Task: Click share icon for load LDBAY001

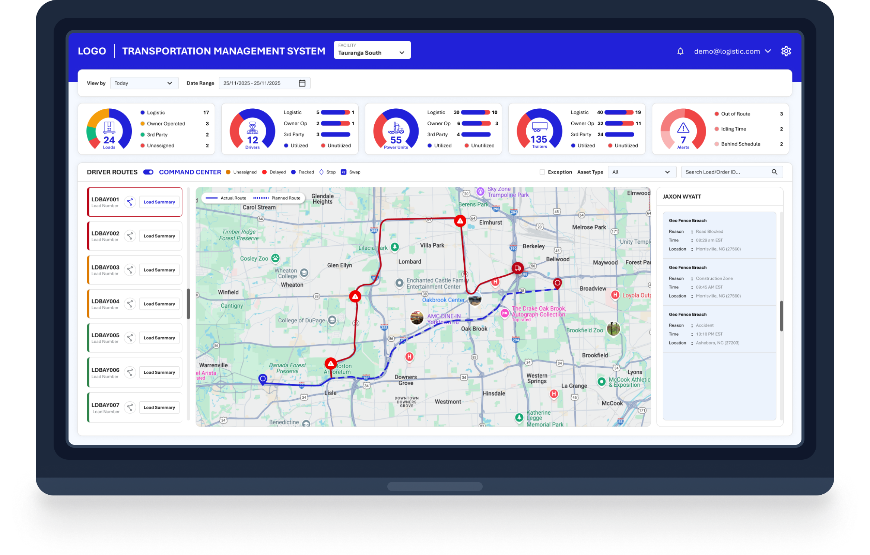Action: click(x=130, y=202)
